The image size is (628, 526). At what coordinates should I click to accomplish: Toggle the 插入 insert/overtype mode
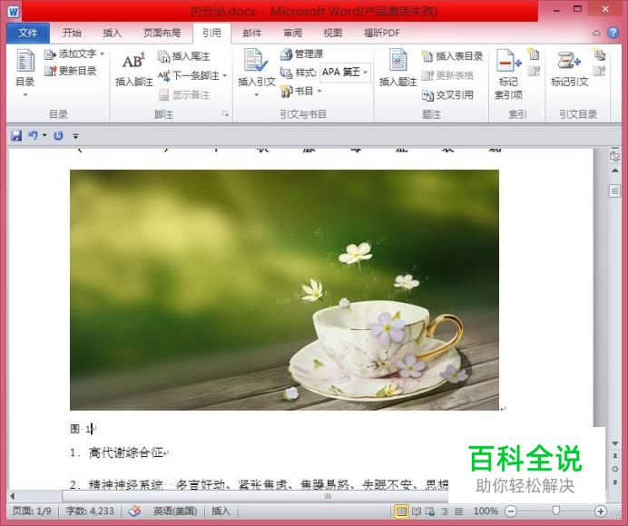tap(221, 511)
